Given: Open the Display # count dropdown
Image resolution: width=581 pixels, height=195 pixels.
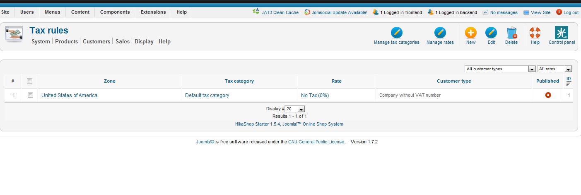Looking at the screenshot, I should point(295,109).
